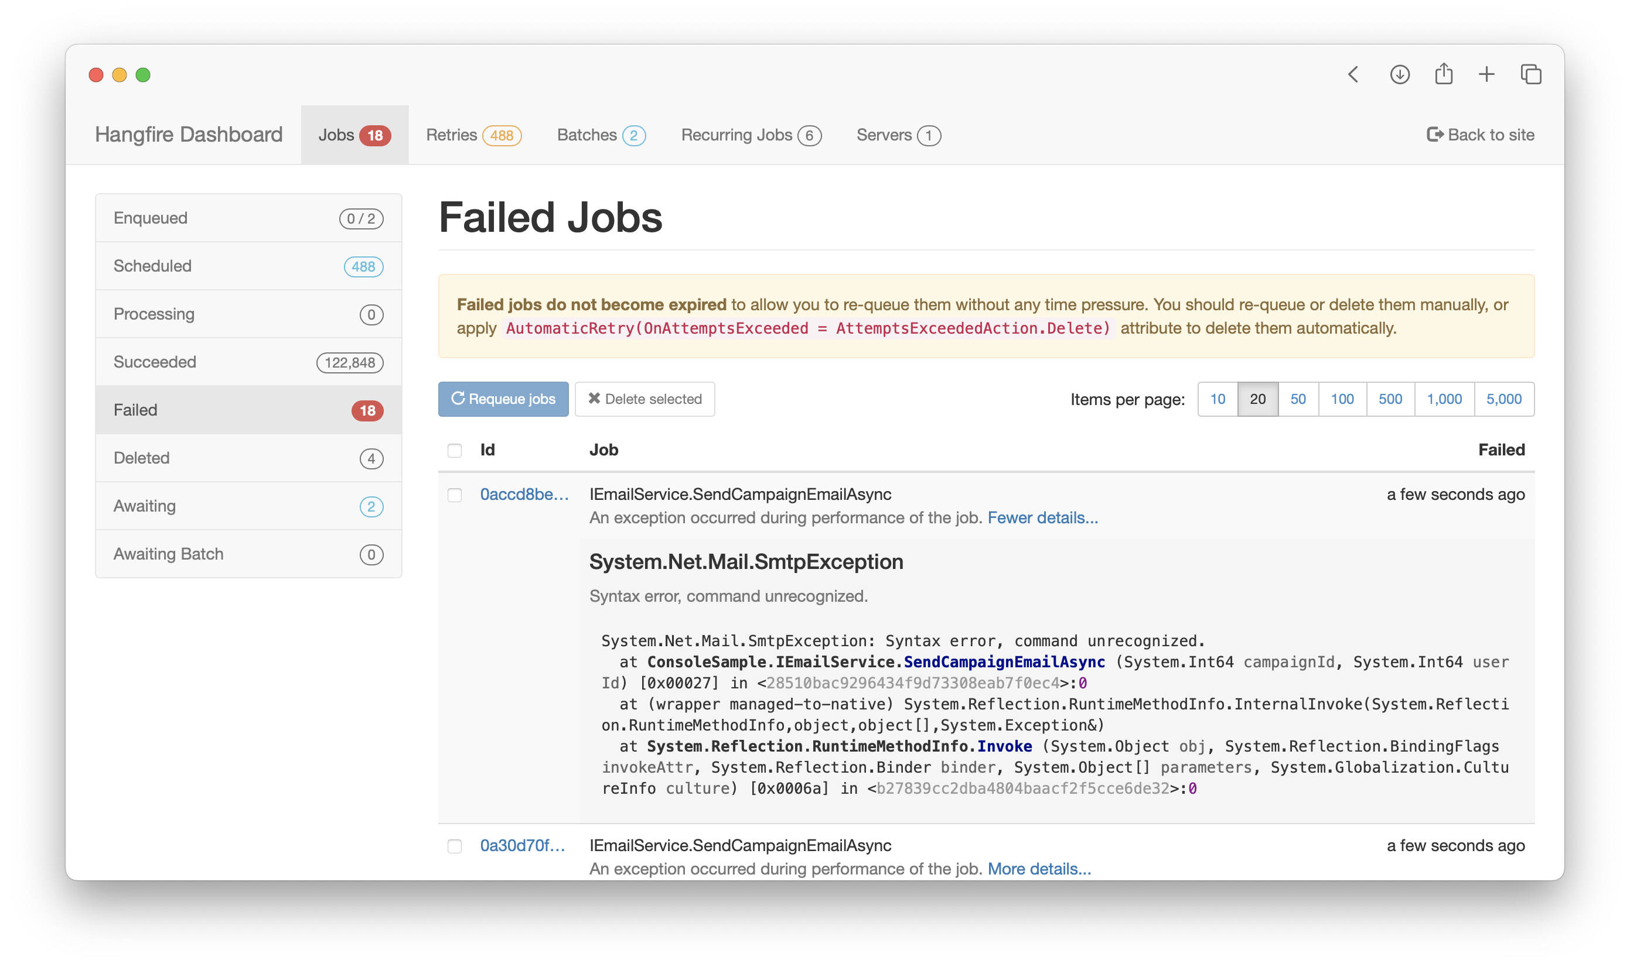Set items per page to 10
This screenshot has width=1630, height=967.
[x=1217, y=399]
